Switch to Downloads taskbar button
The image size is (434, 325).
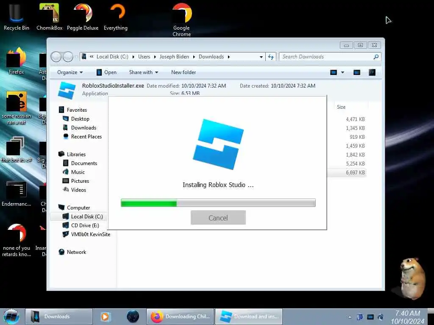point(58,317)
